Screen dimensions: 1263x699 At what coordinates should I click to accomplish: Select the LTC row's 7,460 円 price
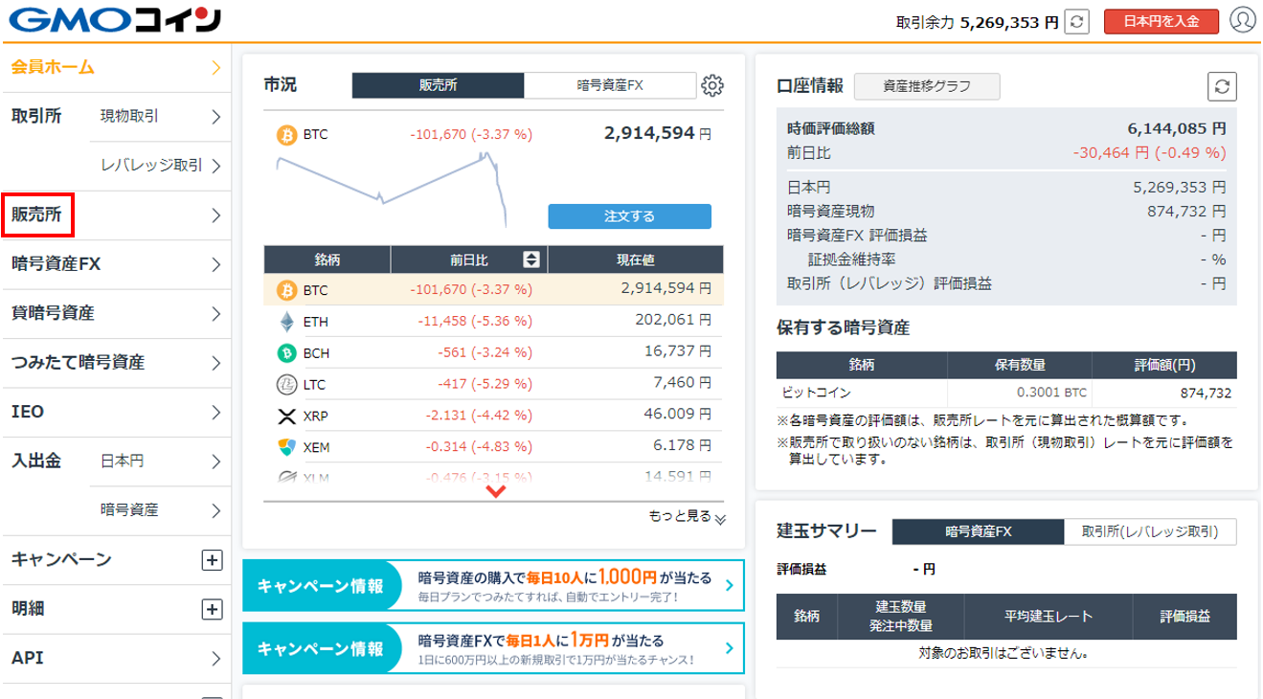tap(682, 385)
